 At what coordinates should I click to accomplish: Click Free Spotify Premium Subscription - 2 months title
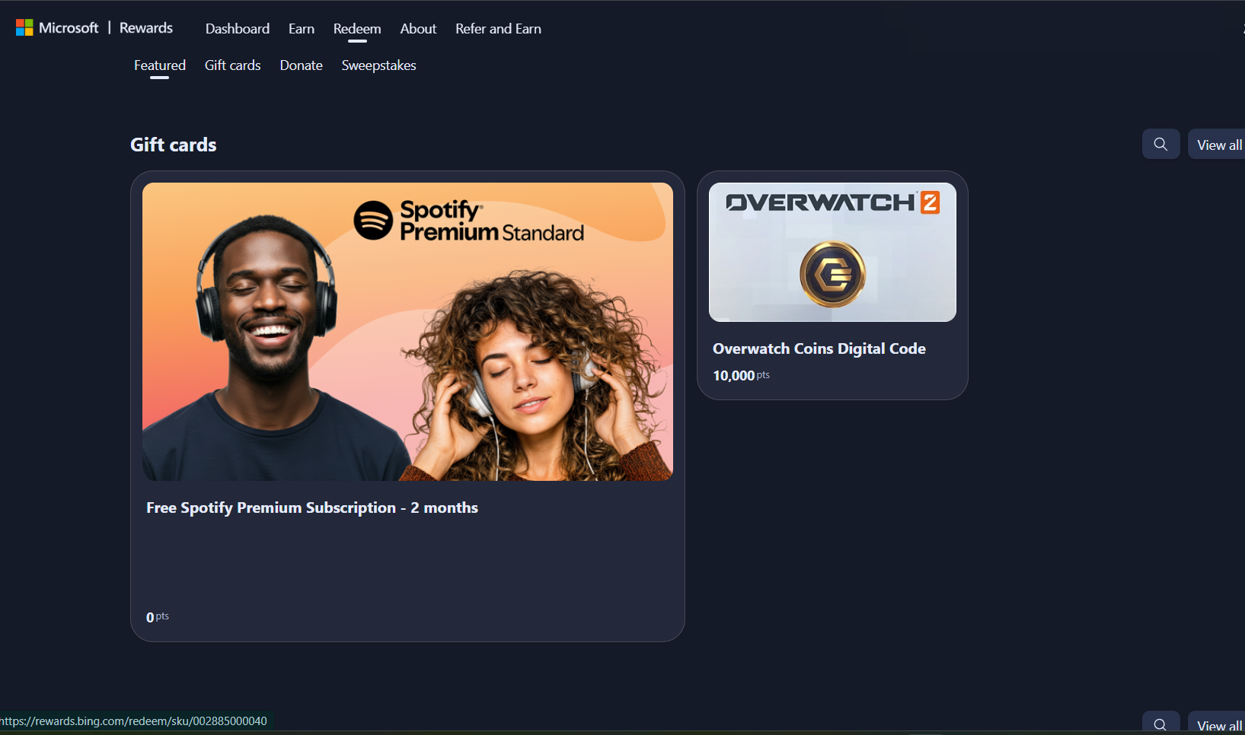point(312,508)
